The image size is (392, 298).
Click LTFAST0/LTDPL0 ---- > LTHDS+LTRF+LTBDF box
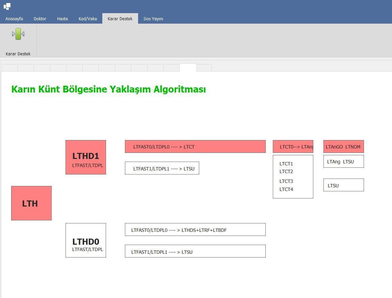[195, 229]
